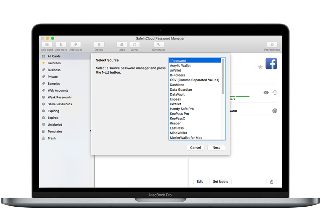Select the Business label
The image size is (321, 208).
click(65, 70)
